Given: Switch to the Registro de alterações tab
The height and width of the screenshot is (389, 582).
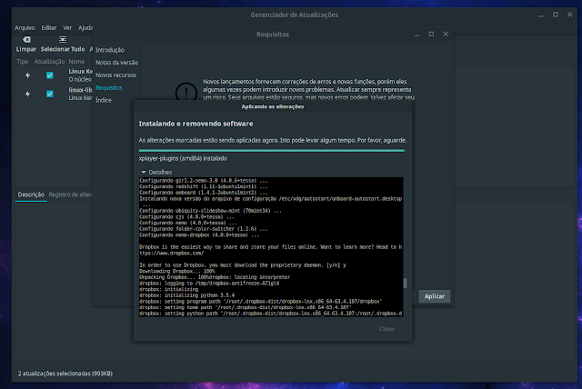Looking at the screenshot, I should 71,194.
